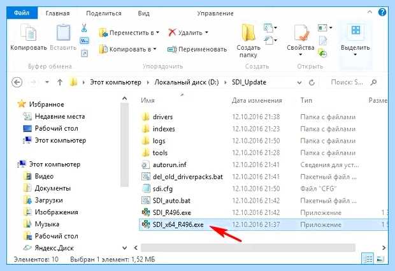This screenshot has height=271, width=395.
Task: Switch to the Главная ribbon tab
Action: pos(58,13)
